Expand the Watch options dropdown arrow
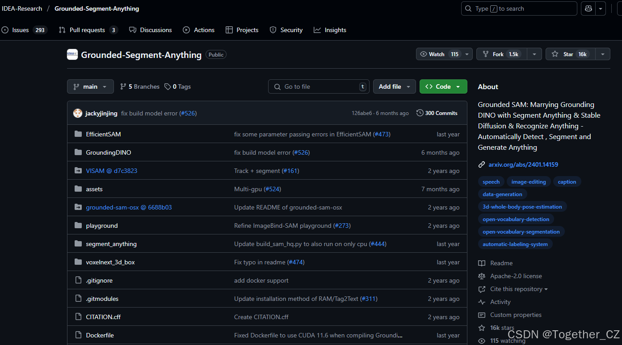This screenshot has width=622, height=345. click(467, 54)
